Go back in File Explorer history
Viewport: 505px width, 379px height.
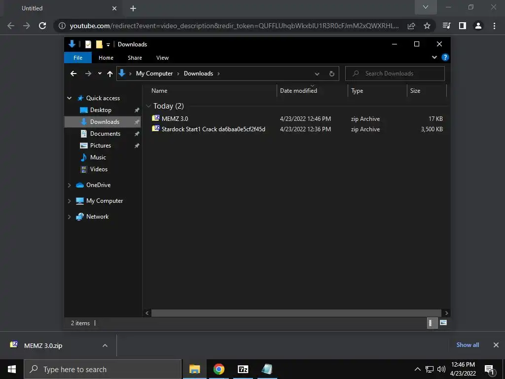point(73,74)
